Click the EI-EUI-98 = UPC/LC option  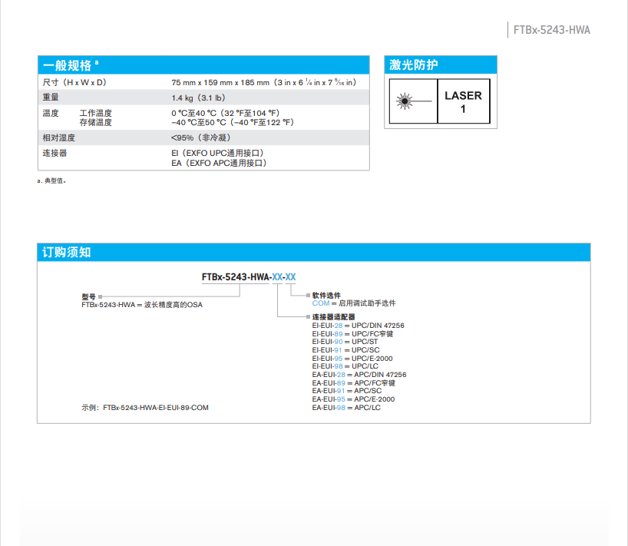coord(345,366)
